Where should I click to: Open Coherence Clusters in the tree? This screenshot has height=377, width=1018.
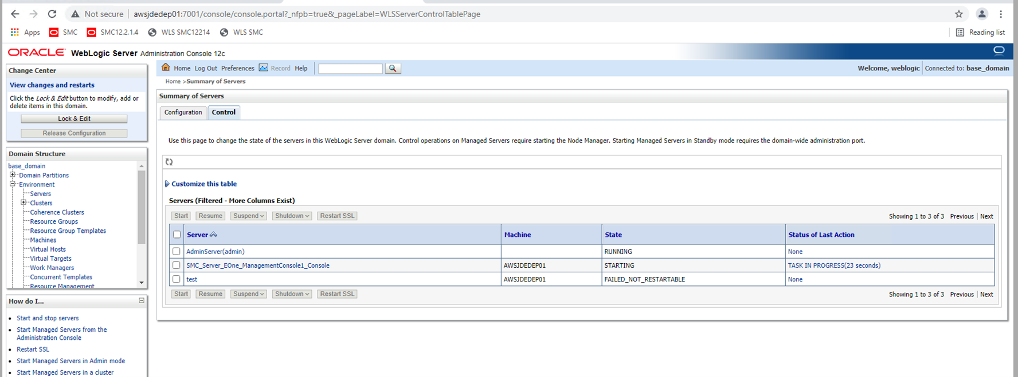click(57, 212)
